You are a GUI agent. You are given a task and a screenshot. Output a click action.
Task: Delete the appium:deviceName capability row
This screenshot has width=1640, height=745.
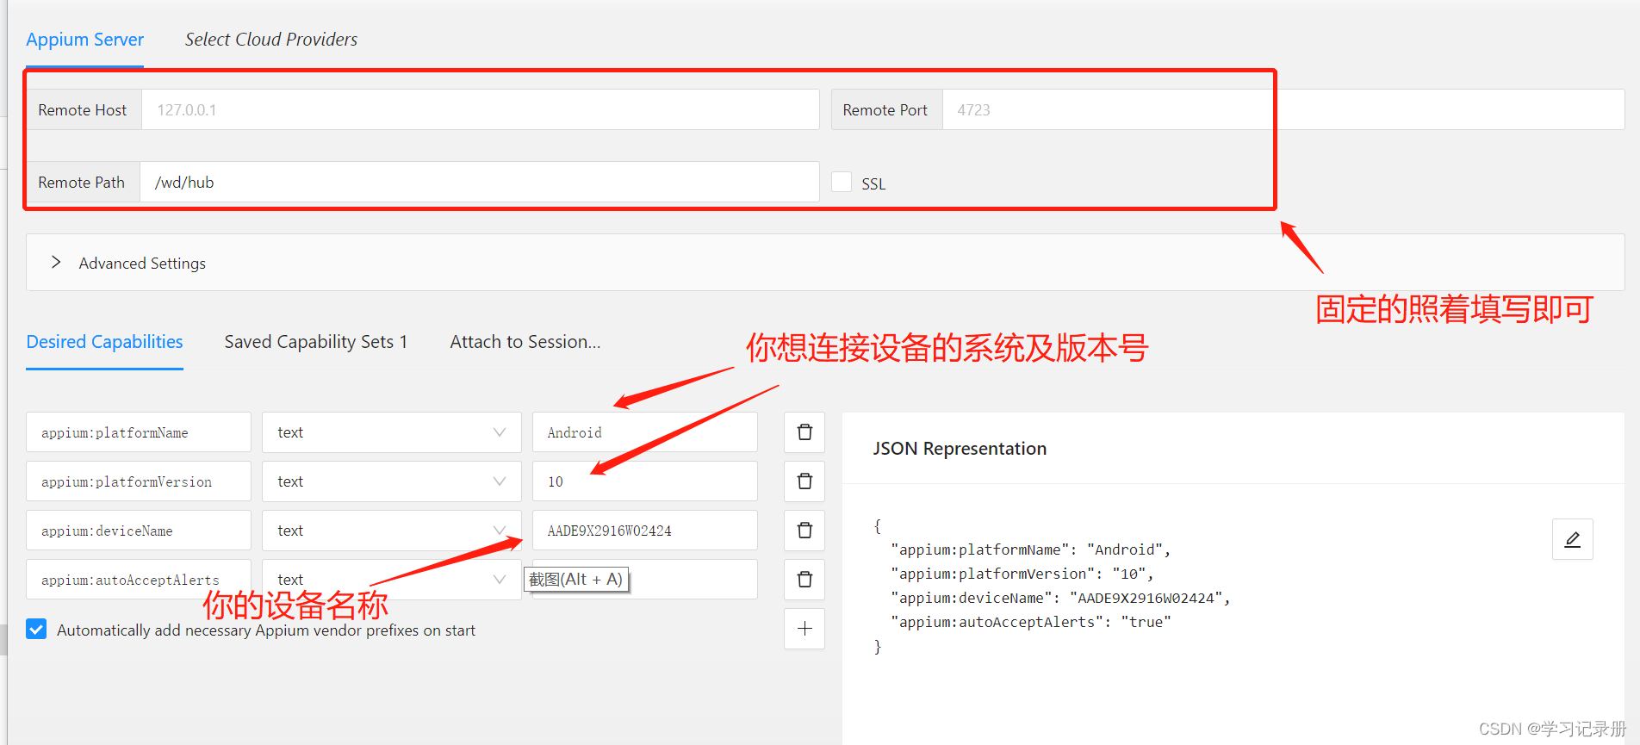click(x=804, y=531)
